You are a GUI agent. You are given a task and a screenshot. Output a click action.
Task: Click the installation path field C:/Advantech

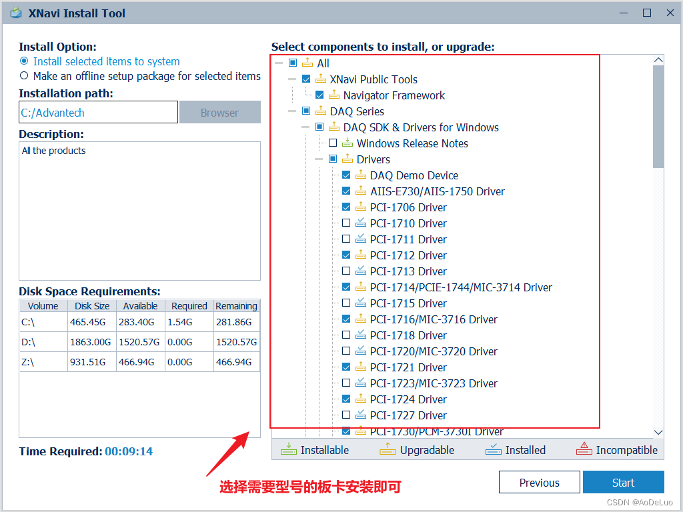99,112
